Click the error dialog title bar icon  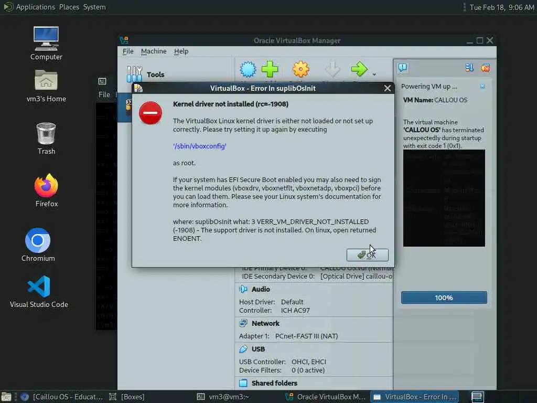[138, 88]
